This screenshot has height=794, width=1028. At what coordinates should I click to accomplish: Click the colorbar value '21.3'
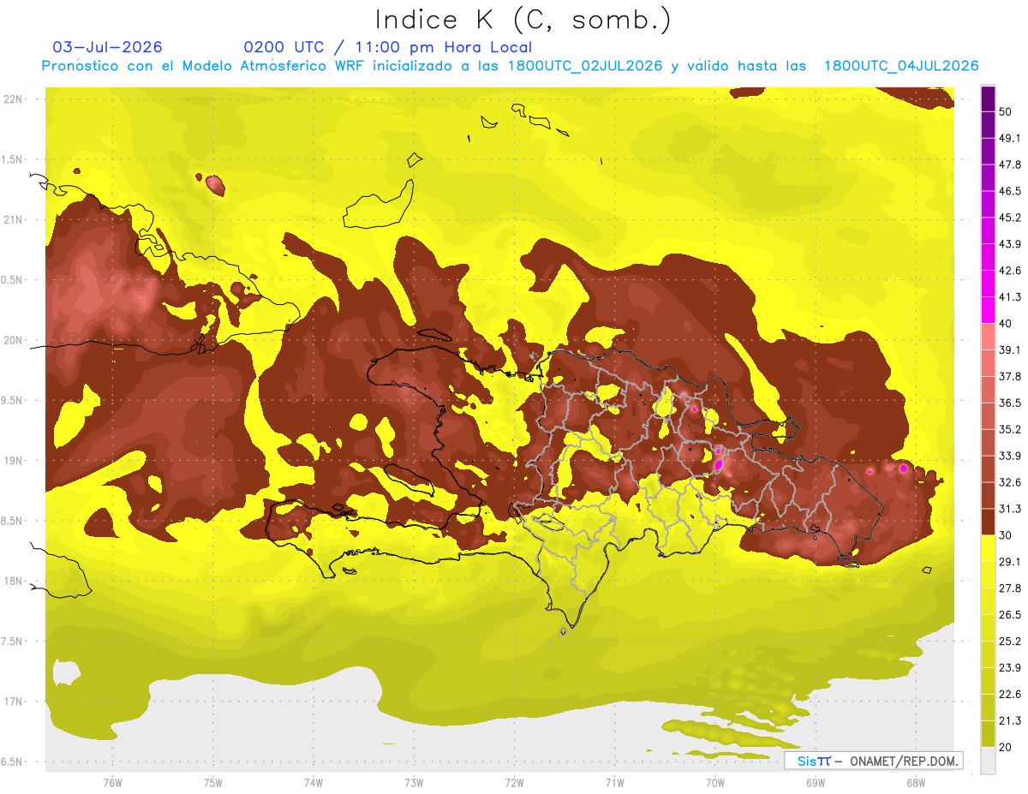1010,721
